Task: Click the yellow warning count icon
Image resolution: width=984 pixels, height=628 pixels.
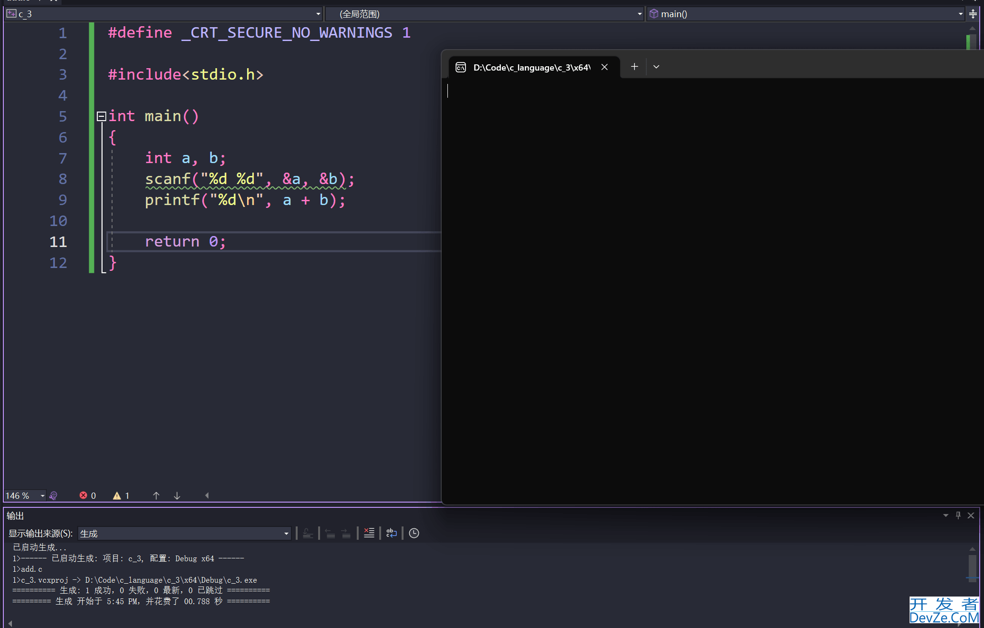Action: (117, 495)
